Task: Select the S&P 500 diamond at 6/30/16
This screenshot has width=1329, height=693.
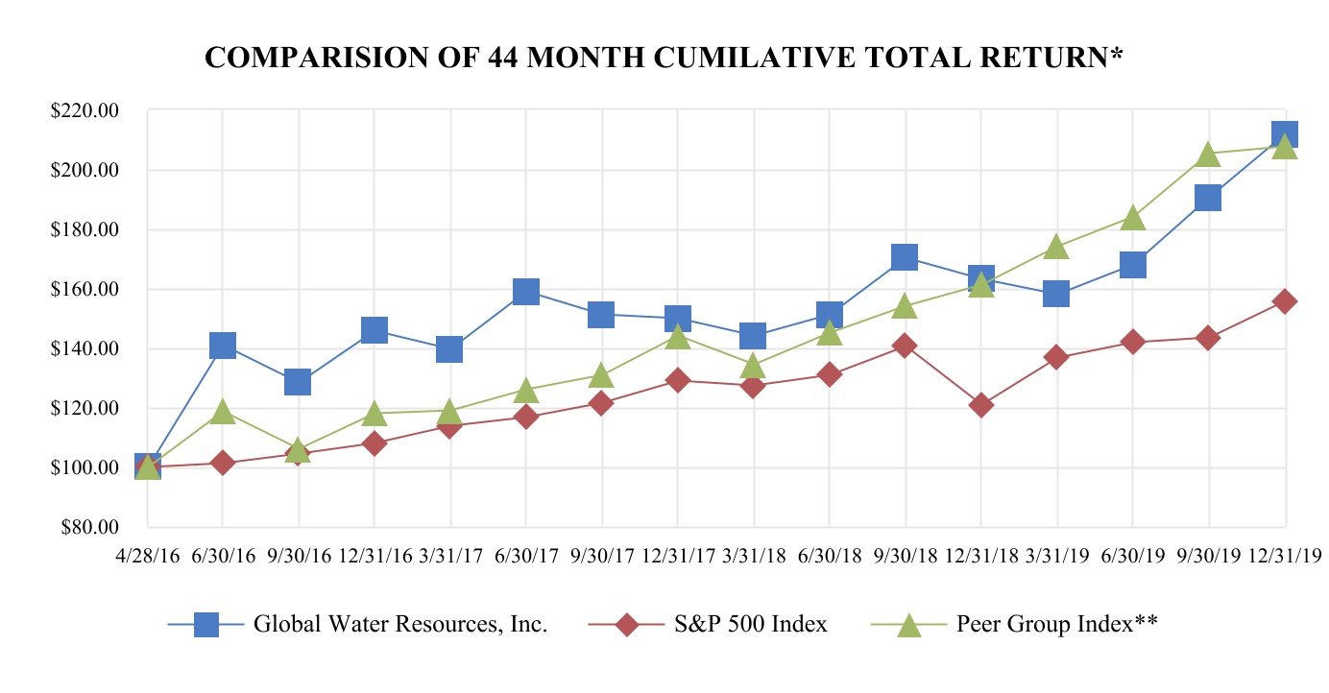Action: coord(223,463)
